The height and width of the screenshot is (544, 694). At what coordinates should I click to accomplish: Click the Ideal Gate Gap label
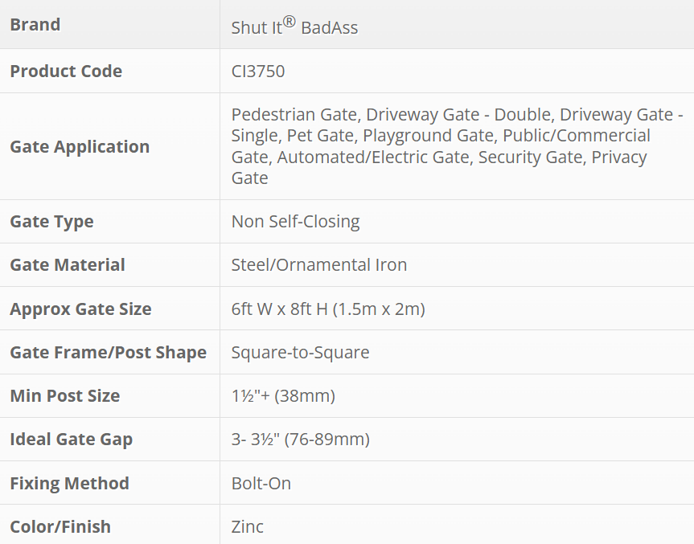click(71, 439)
